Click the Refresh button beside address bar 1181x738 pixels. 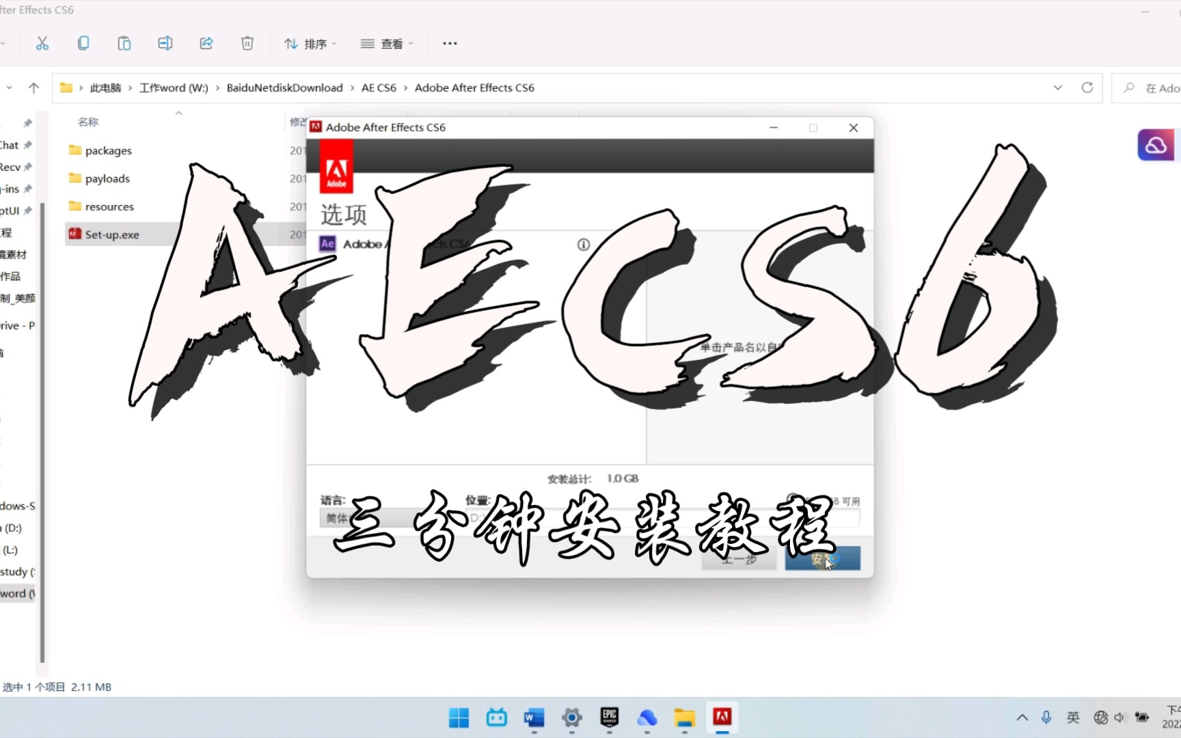1087,87
